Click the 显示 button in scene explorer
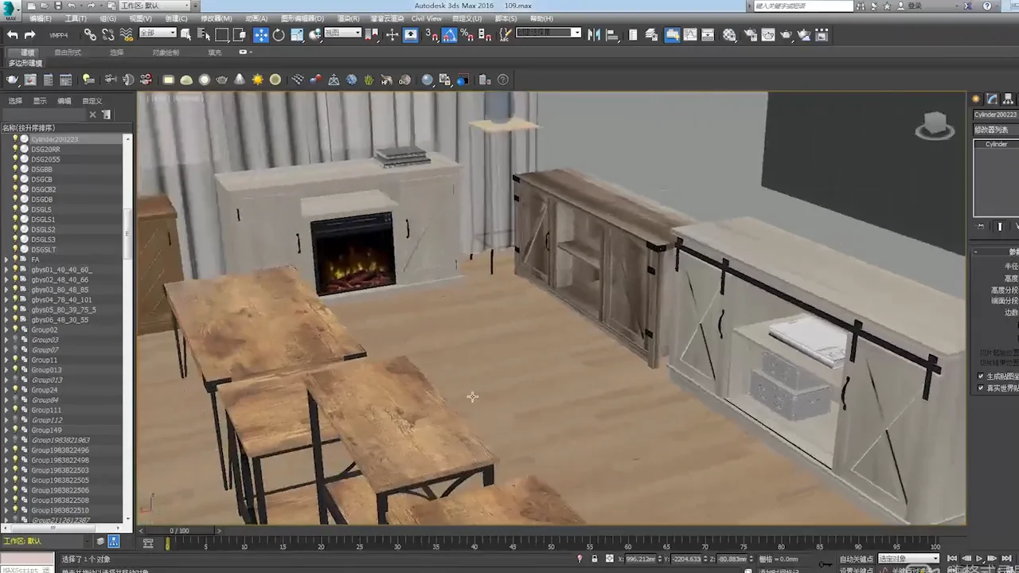This screenshot has height=573, width=1019. coord(40,101)
